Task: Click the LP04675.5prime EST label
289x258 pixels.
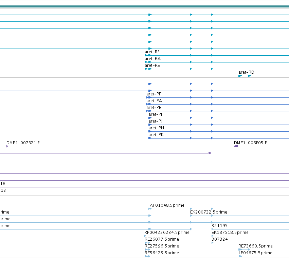Action: 255,253
